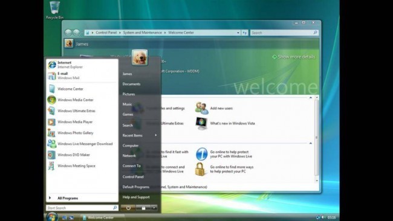This screenshot has height=221, width=393.
Task: Select Connect To in Start menu
Action: [132, 165]
